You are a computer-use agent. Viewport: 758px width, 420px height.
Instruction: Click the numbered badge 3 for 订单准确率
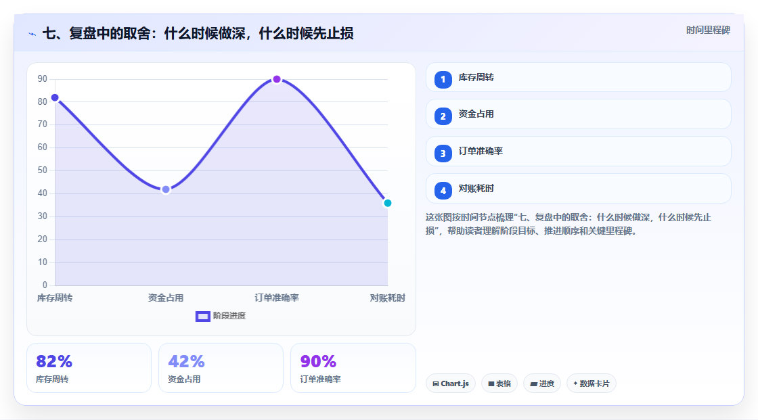click(x=443, y=154)
